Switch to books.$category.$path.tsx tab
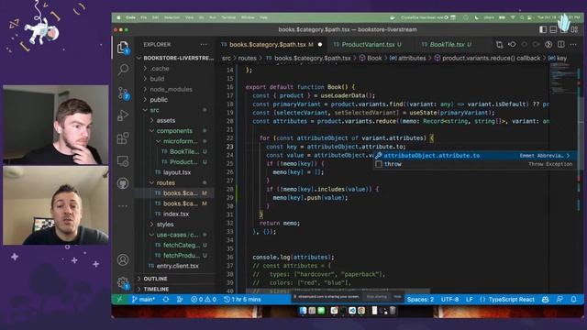The width and height of the screenshot is (587, 330). (271, 45)
